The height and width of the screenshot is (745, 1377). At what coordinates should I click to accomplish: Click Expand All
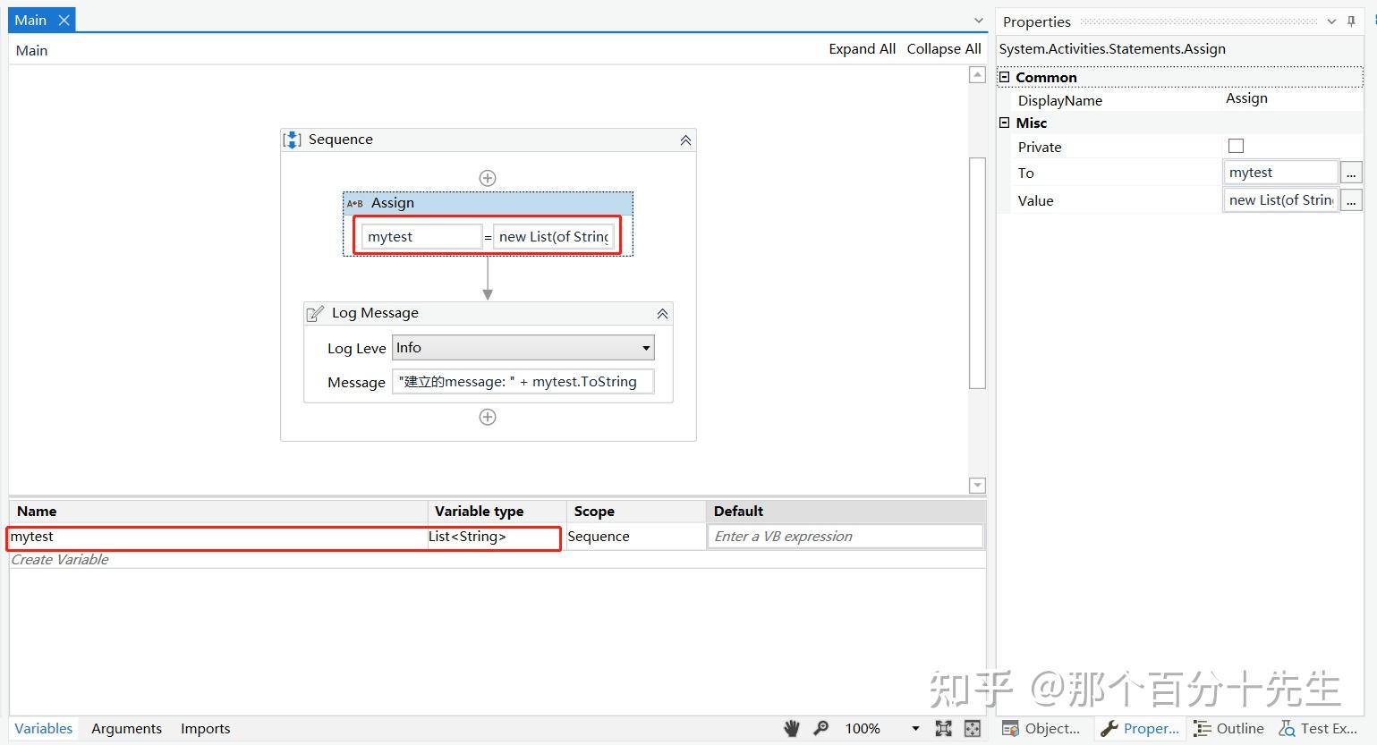(862, 49)
